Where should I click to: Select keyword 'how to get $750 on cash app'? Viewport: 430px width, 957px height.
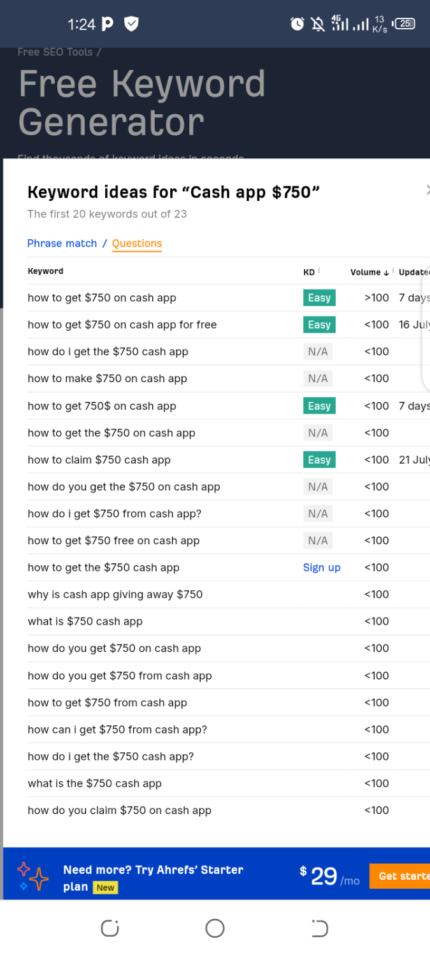click(x=102, y=298)
